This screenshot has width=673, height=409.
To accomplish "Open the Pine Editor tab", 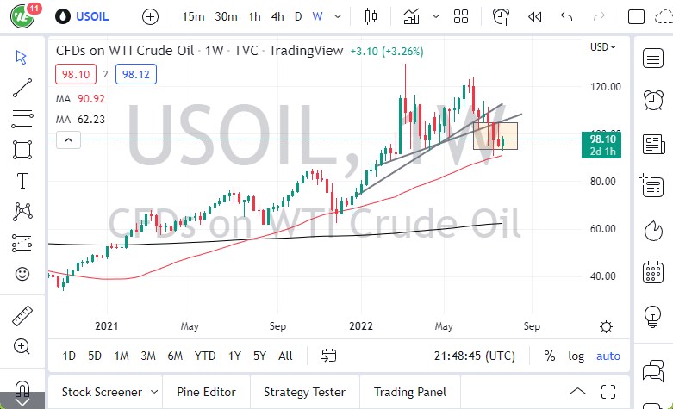I will click(206, 392).
